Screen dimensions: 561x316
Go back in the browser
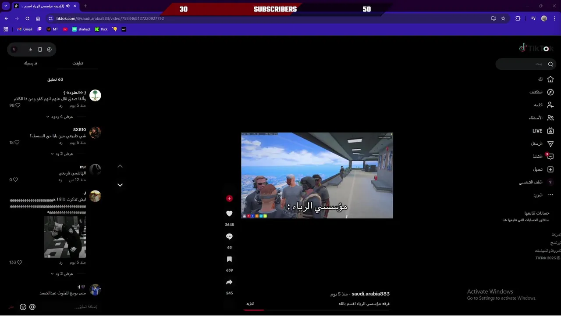pyautogui.click(x=6, y=18)
